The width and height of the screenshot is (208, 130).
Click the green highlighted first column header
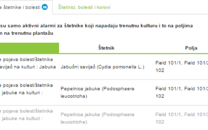[30, 48]
